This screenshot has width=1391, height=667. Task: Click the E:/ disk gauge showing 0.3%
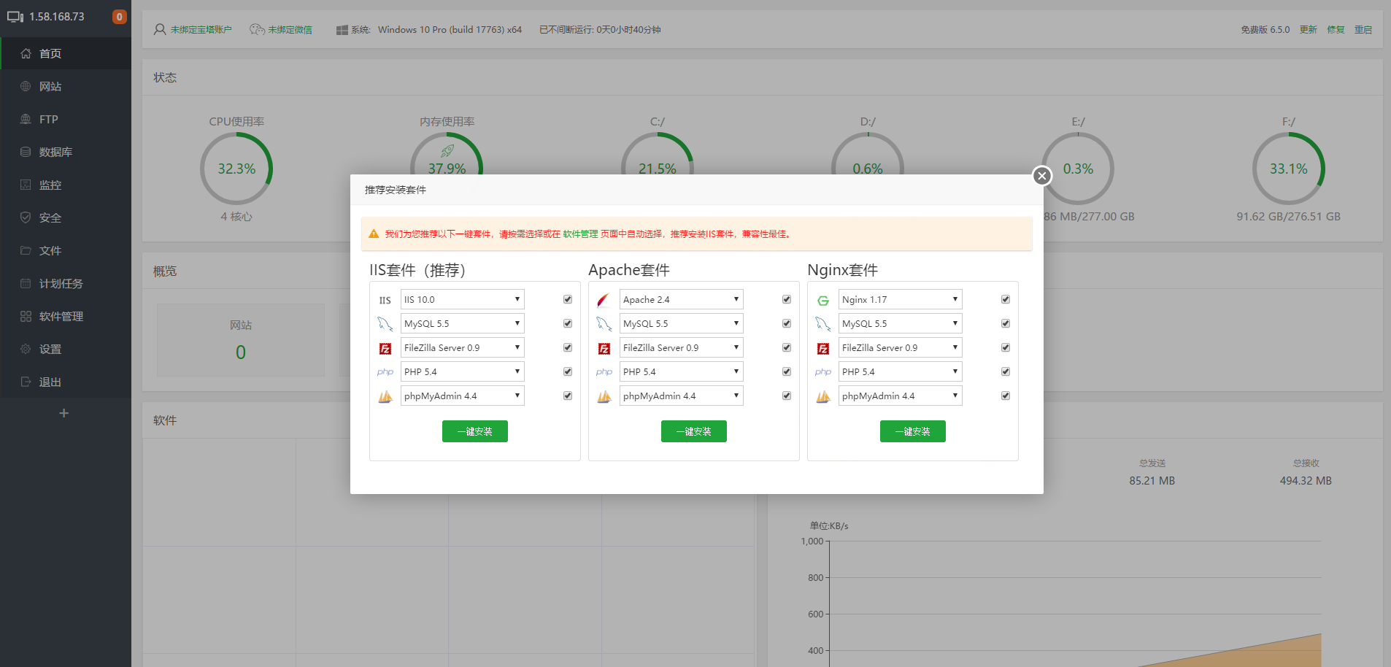[x=1078, y=169]
